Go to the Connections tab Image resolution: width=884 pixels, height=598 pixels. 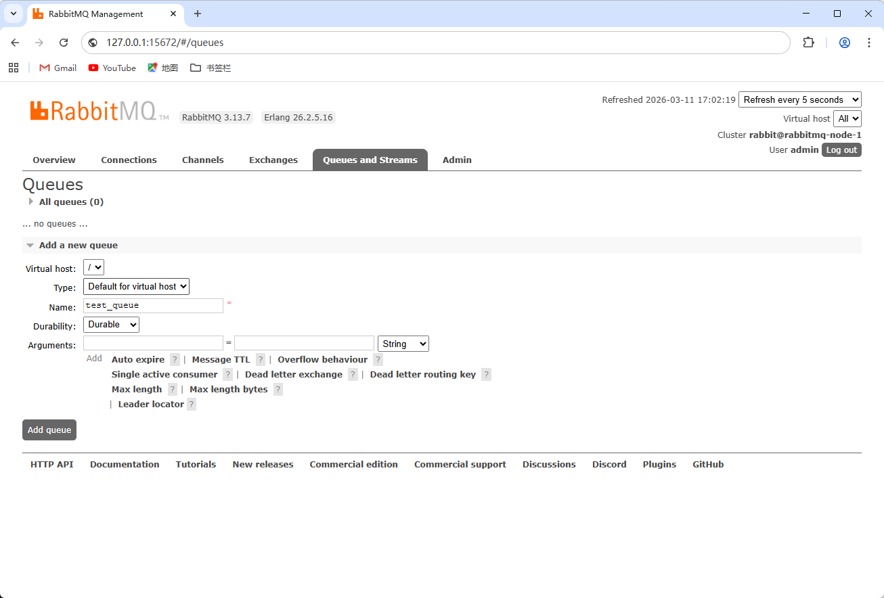(129, 160)
